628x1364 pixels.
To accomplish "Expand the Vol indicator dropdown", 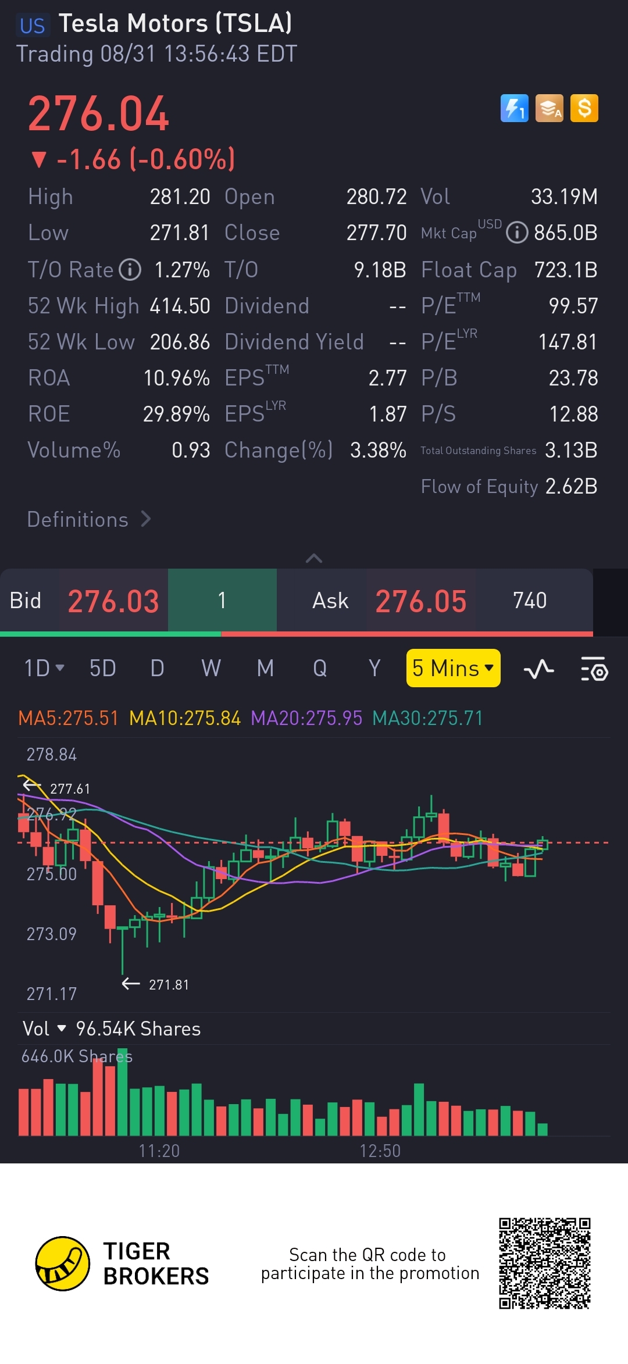I will [x=44, y=1029].
